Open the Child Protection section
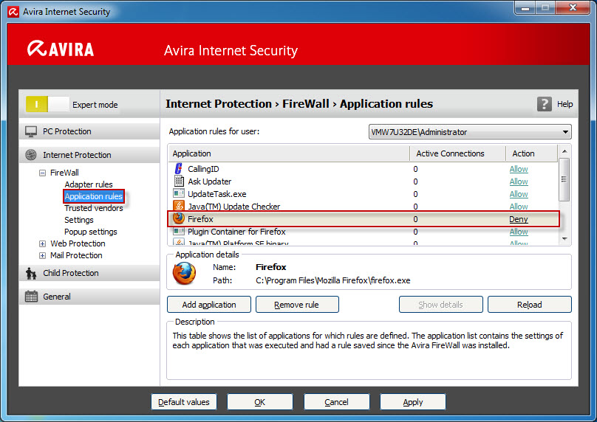Screen dimensions: 597x422 pyautogui.click(x=89, y=274)
